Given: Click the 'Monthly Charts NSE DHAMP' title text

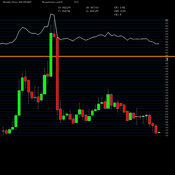Looking at the screenshot, I should [x=17, y=2].
